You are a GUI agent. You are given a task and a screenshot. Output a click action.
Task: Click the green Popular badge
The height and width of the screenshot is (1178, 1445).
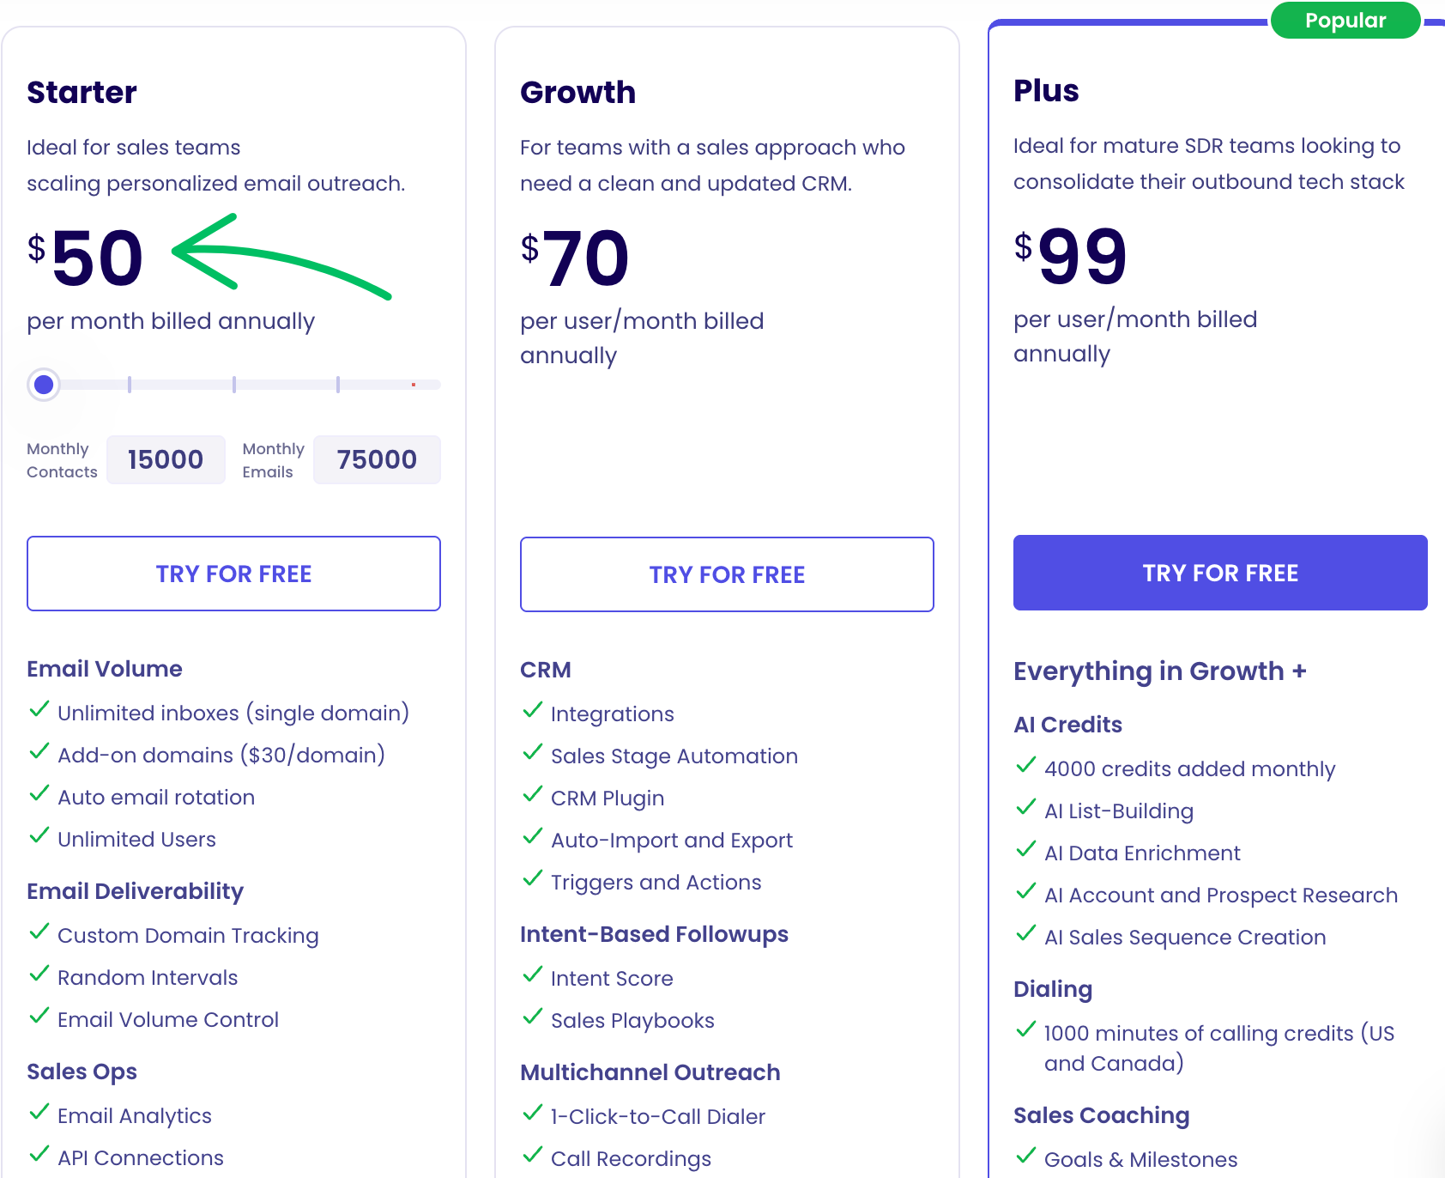coord(1345,21)
